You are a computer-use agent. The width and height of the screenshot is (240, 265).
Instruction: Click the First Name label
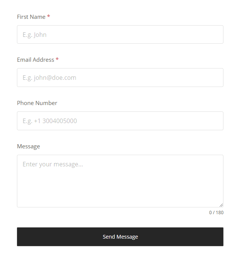[x=31, y=17]
